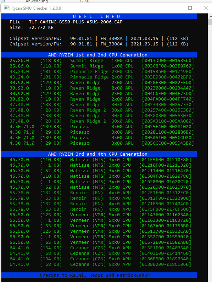This screenshot has width=212, height=282.
Task: Maximize the Ryzen SMU Checker window
Action: (x=190, y=8)
